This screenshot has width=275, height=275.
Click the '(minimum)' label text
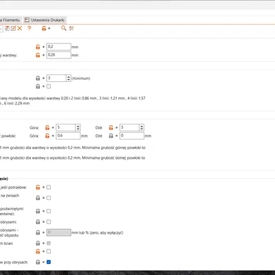(x=81, y=78)
